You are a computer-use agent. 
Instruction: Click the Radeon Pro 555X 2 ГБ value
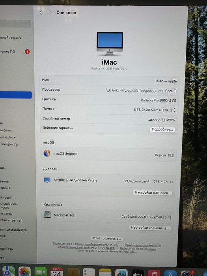pos(159,100)
